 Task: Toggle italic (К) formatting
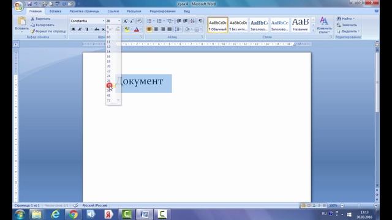coord(80,29)
